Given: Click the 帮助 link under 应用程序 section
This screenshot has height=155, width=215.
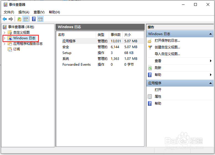Looking at the screenshot, I should coord(158,104).
